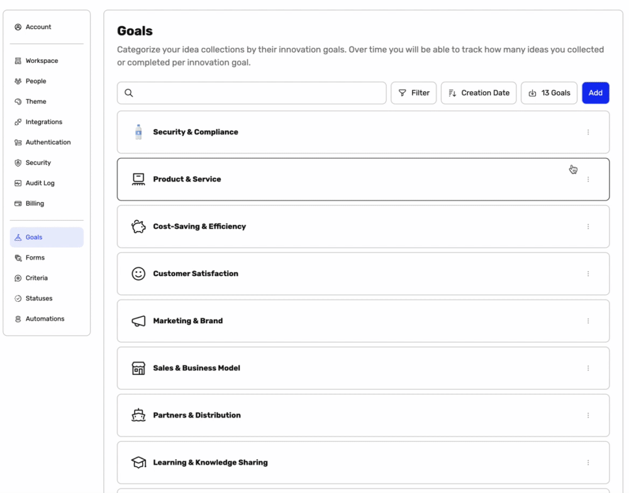This screenshot has height=493, width=629.
Task: Click the megaphone icon of Marketing & Brand
Action: point(138,321)
